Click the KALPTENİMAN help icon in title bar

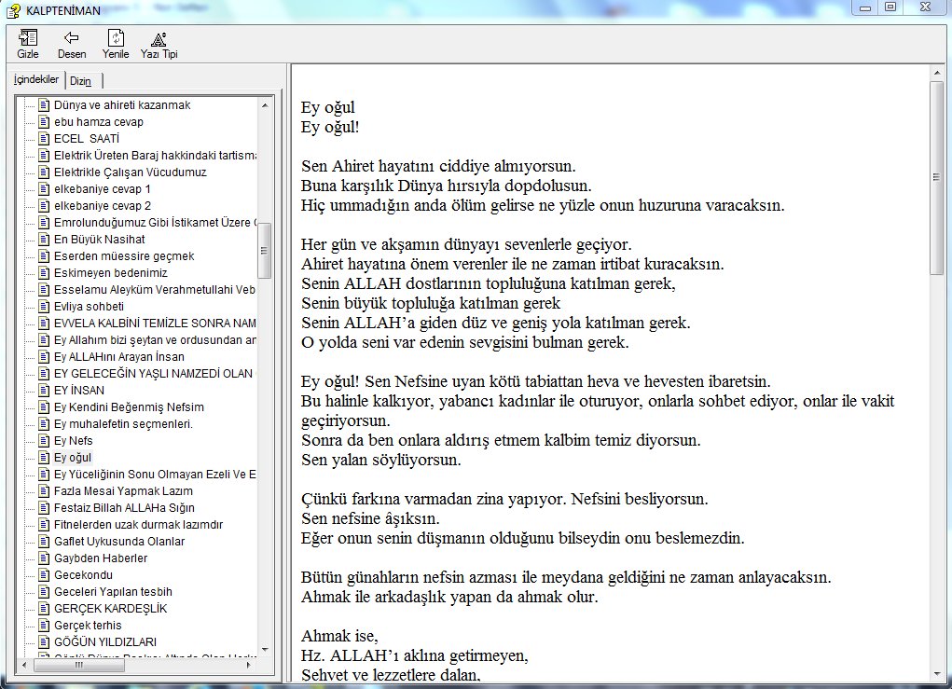tap(10, 8)
